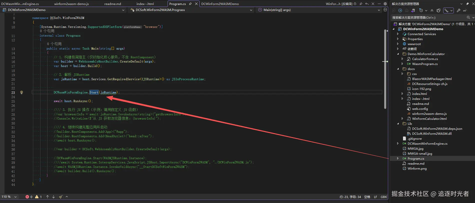Select icon-192.png file
Screen dimensions: 475x203
tap(421, 89)
